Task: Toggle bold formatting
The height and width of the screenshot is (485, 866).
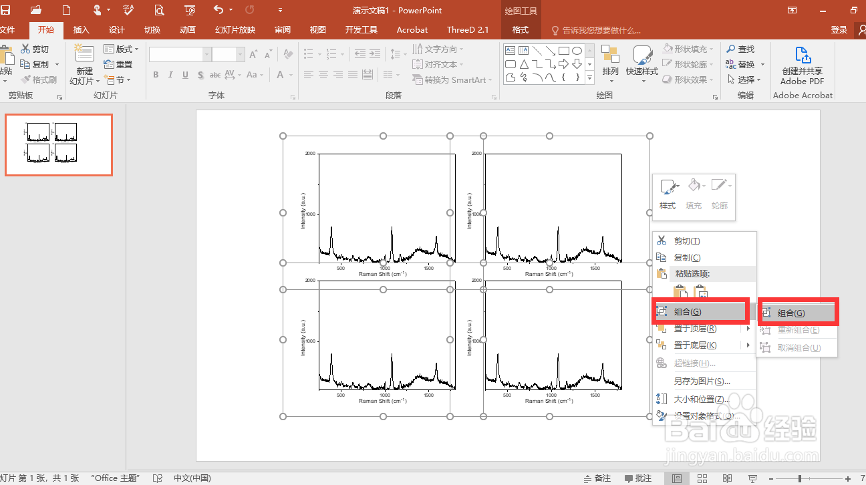Action: (156, 75)
